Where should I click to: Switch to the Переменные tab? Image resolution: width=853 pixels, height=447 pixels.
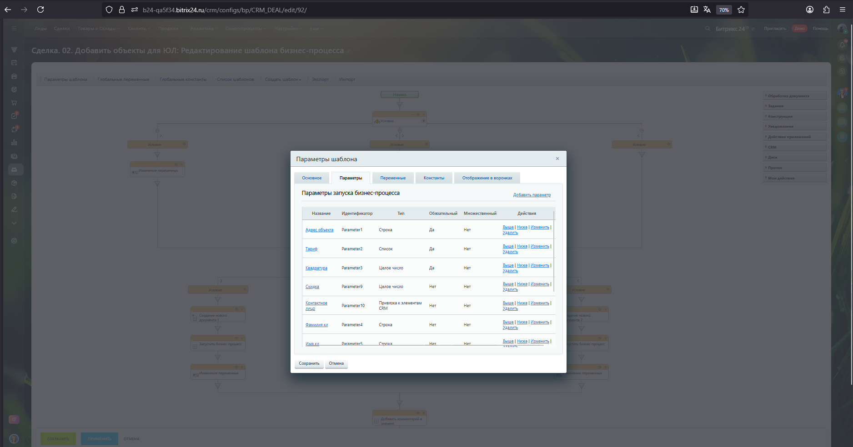393,178
